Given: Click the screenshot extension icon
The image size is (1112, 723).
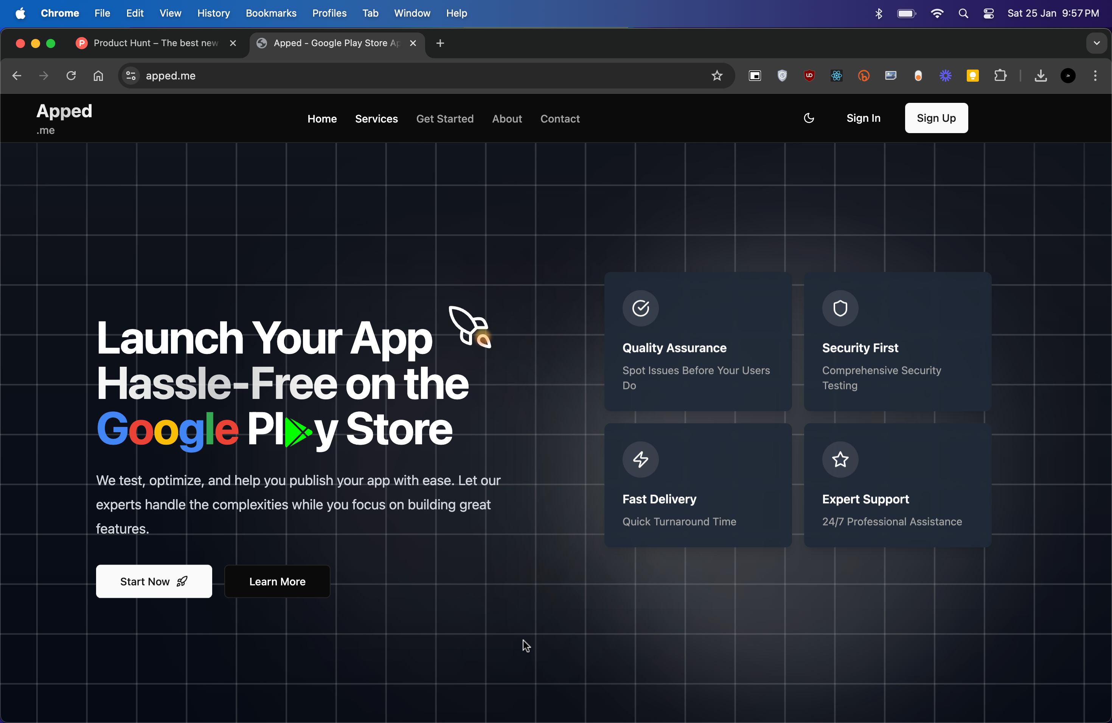Looking at the screenshot, I should 890,76.
